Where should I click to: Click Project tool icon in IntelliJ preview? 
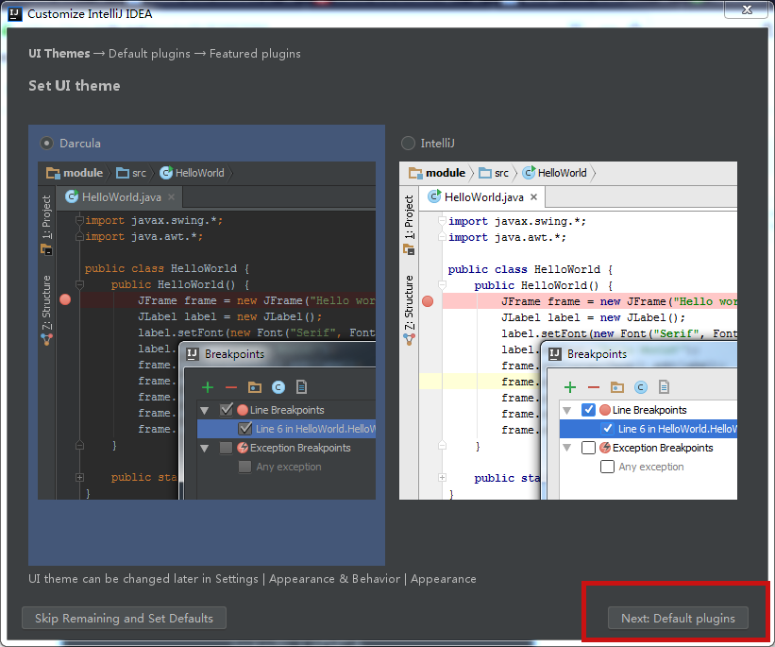[410, 249]
